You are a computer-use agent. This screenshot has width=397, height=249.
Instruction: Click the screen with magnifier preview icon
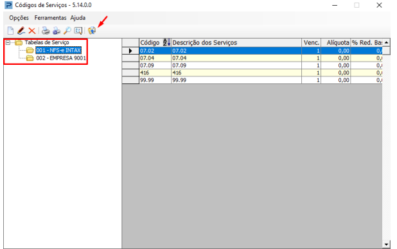click(x=78, y=31)
